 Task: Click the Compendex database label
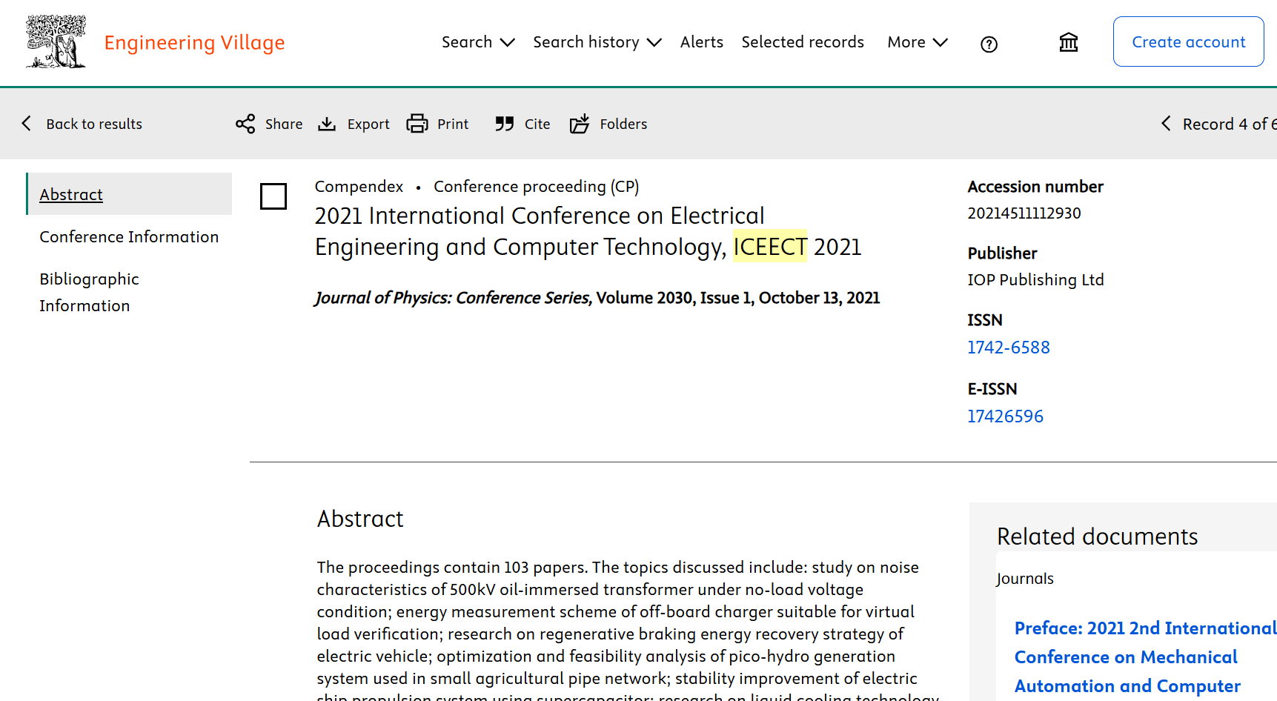[x=359, y=187]
